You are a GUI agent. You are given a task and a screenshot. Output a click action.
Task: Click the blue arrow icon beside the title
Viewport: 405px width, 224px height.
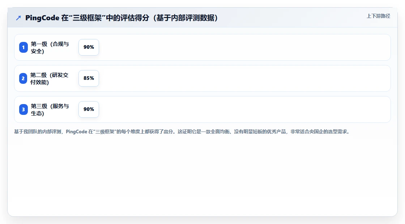click(x=18, y=18)
